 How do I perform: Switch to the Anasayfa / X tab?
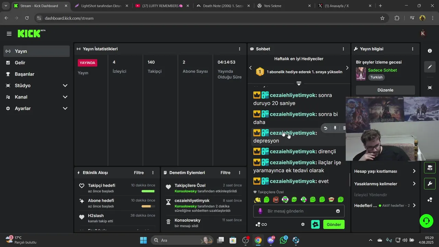[x=344, y=6]
